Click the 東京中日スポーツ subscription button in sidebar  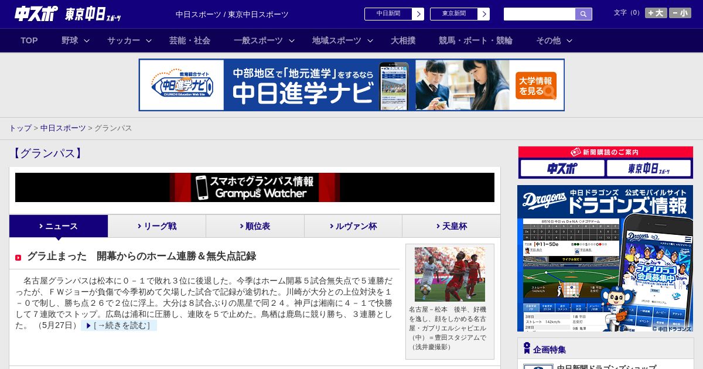[649, 169]
